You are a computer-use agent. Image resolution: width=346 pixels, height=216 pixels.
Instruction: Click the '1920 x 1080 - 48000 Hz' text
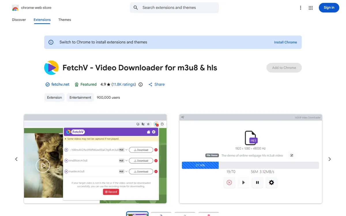pyautogui.click(x=250, y=149)
